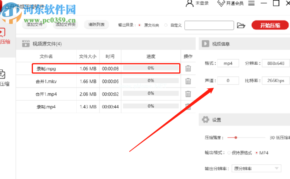This screenshot has width=290, height=179.
Task: Click the custom output path input field
Action: [209, 25]
